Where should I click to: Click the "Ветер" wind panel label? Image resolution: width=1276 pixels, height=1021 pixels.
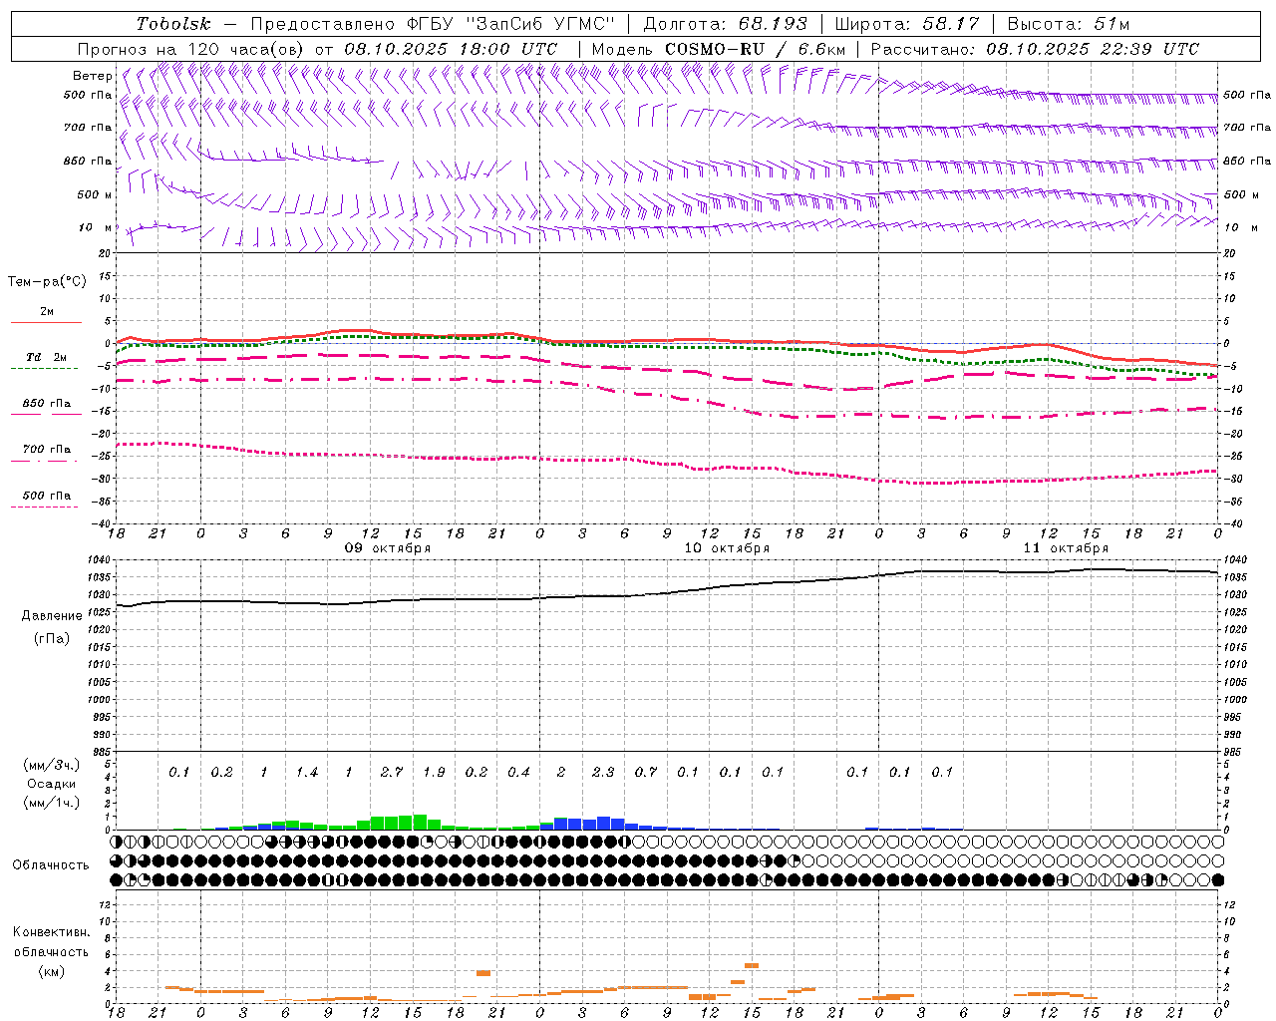(x=92, y=76)
